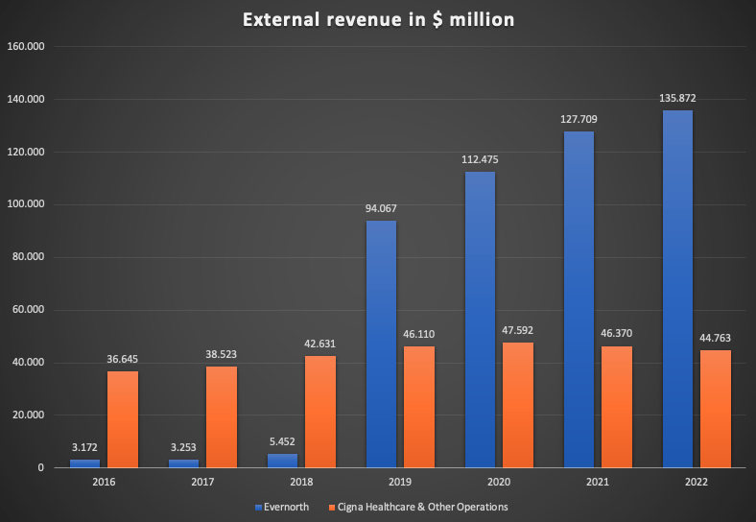Select the 2022 orange Cigna bar
The width and height of the screenshot is (756, 522).
click(x=716, y=409)
